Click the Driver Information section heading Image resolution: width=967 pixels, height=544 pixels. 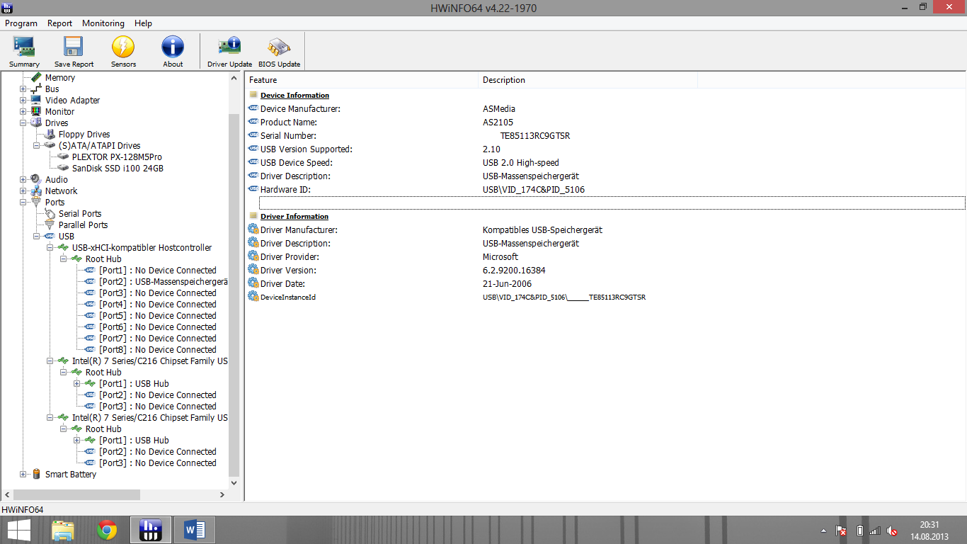pos(294,217)
